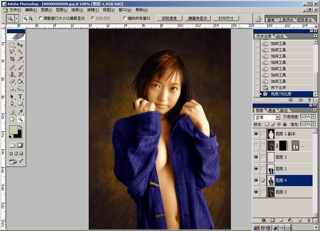Click the 打印尺寸 button

point(226,18)
